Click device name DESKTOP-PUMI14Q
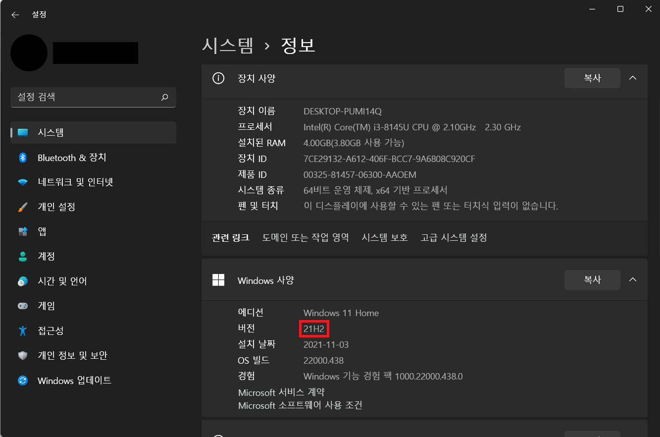 [343, 111]
